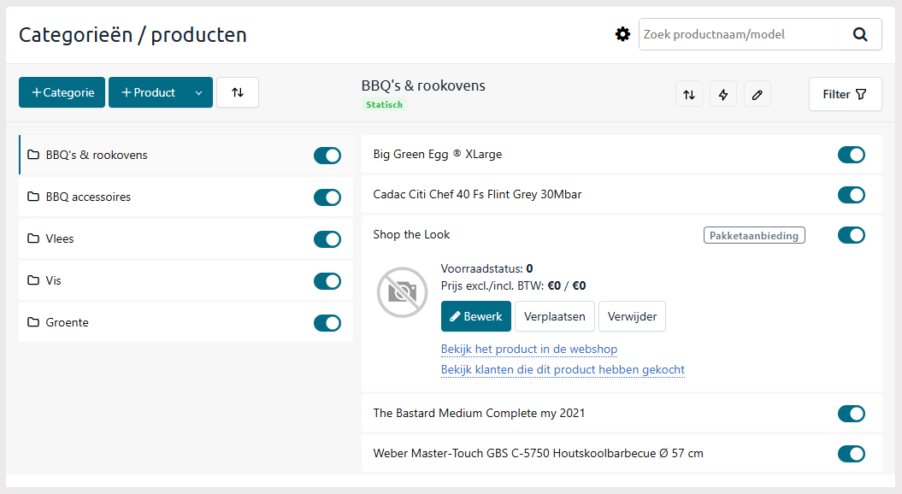Sort categories with the arrows icon beside Product
The width and height of the screenshot is (902, 494).
pyautogui.click(x=238, y=92)
